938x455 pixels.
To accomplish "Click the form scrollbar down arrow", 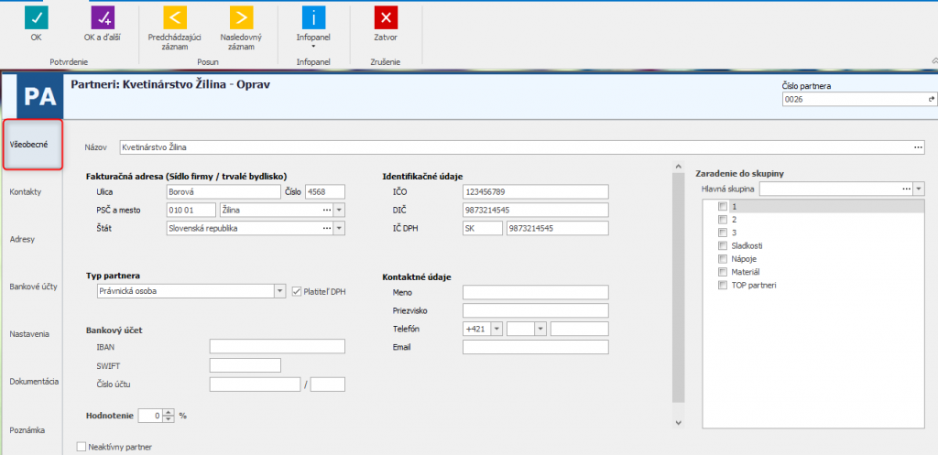I will tap(678, 423).
